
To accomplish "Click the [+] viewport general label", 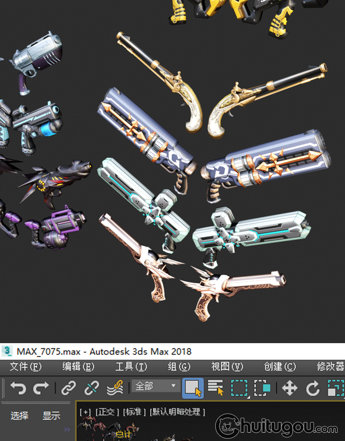I will pos(86,412).
